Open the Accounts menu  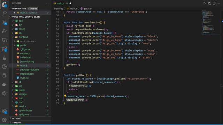pyautogui.click(x=5, y=111)
